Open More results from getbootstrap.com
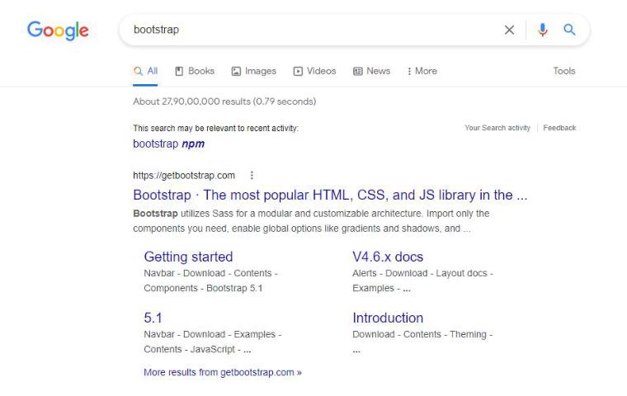Screen dimensions: 627x396 click(x=223, y=372)
